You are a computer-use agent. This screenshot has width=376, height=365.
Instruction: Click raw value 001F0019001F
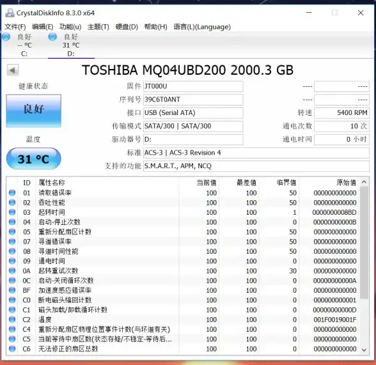(335, 320)
